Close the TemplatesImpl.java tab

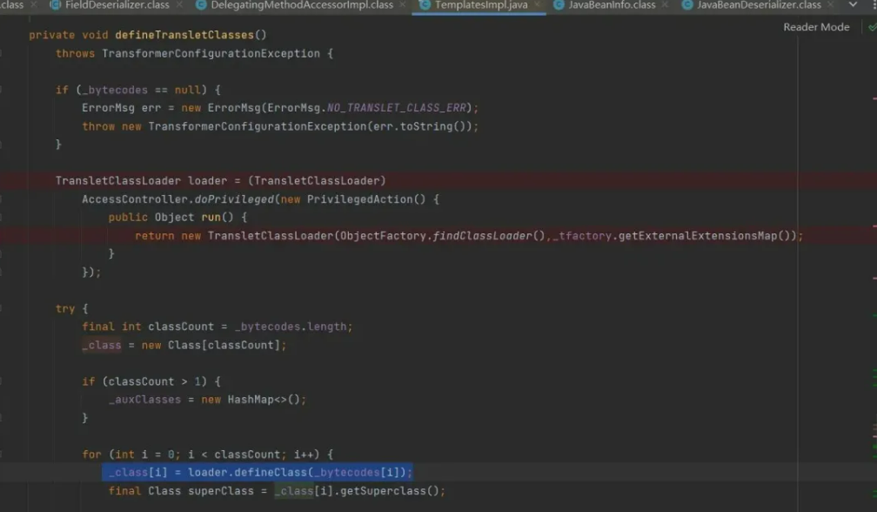(538, 5)
